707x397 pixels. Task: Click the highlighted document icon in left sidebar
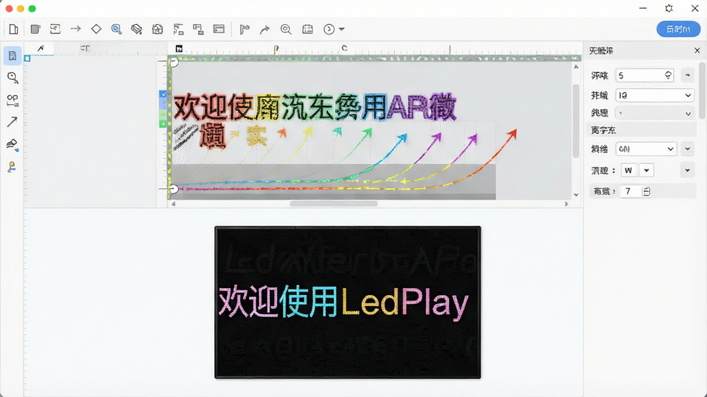[12, 56]
